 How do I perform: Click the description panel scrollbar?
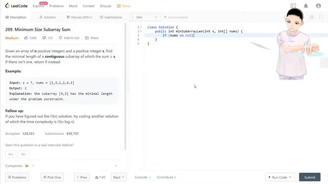(x=125, y=86)
